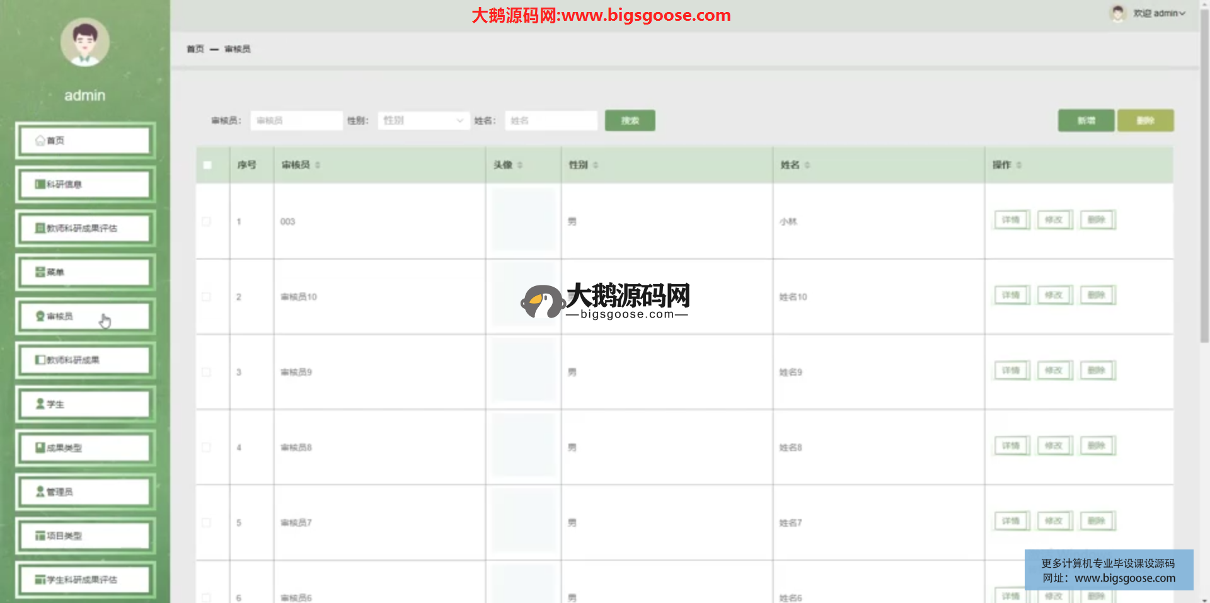Check the checkbox for row 003
Viewport: 1210px width, 603px height.
(207, 221)
